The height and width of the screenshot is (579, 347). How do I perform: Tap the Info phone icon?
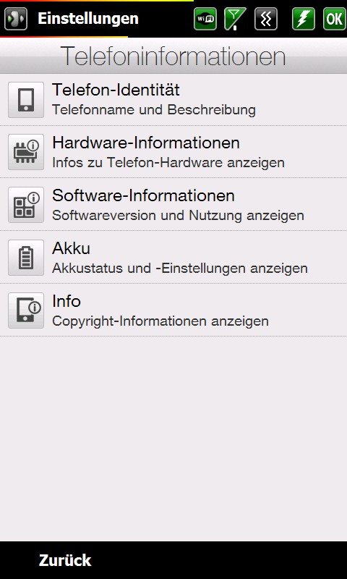click(x=26, y=310)
